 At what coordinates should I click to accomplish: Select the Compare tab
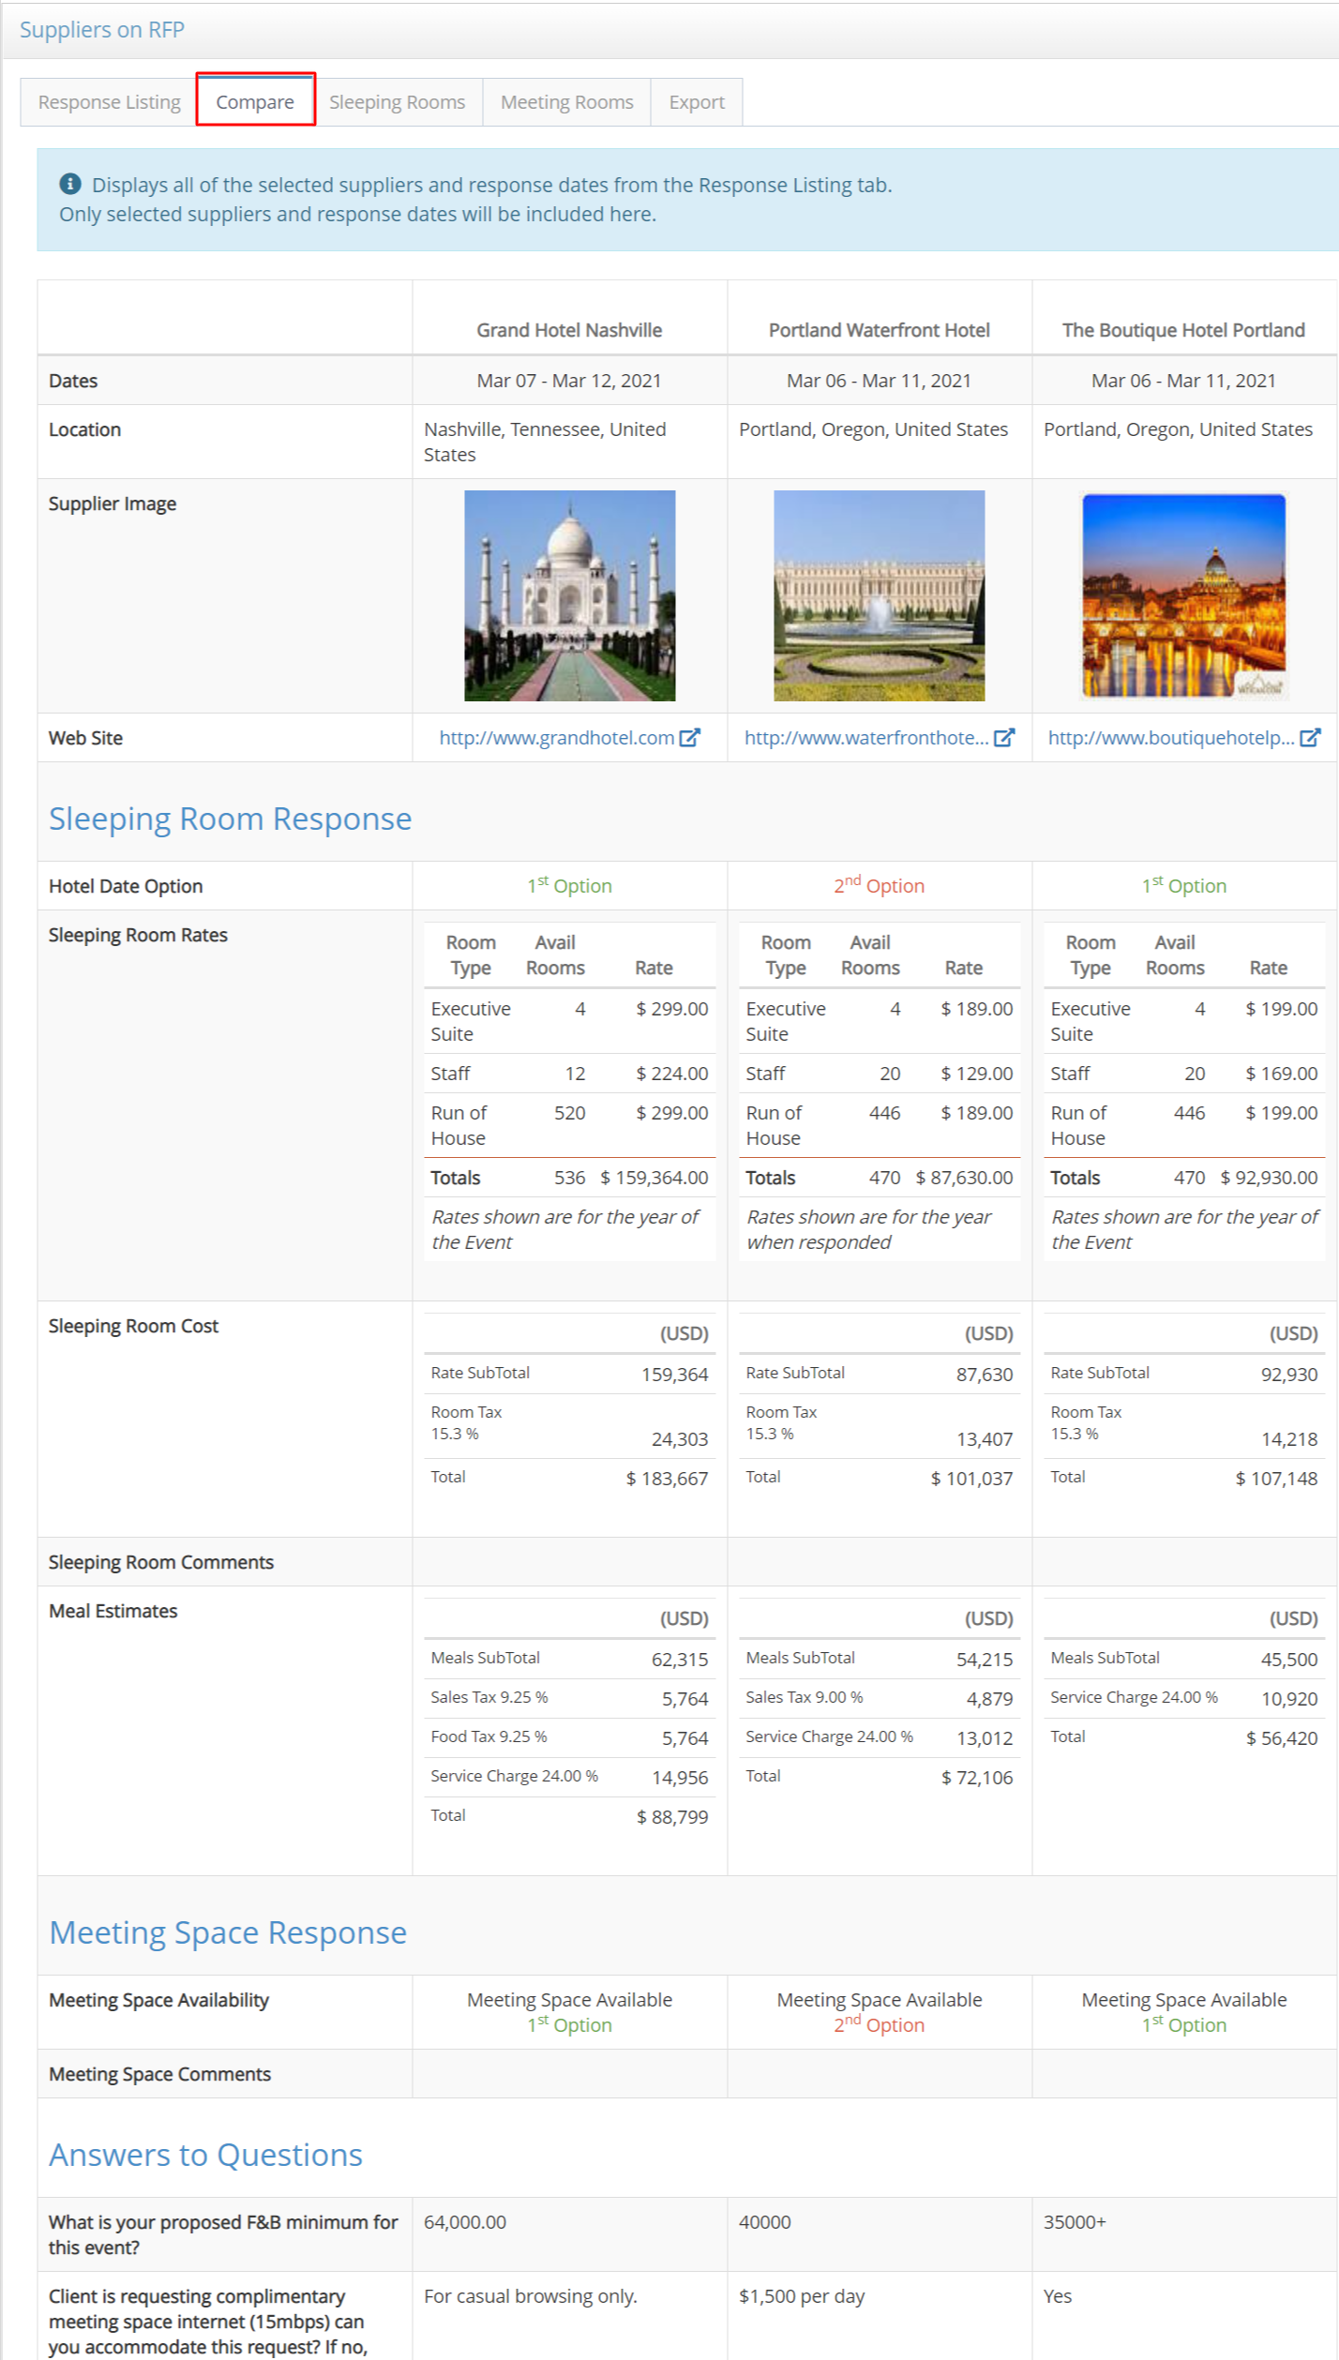255,102
